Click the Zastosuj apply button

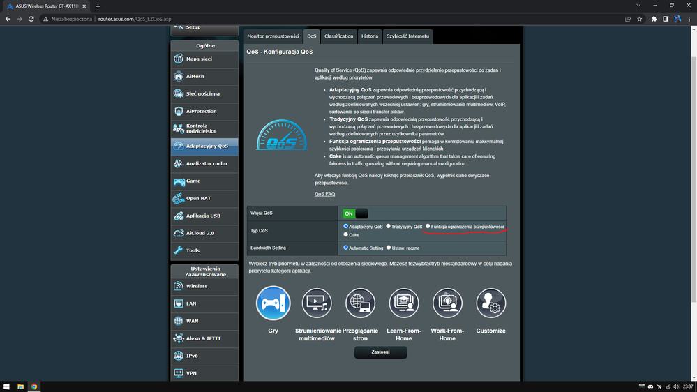(380, 352)
